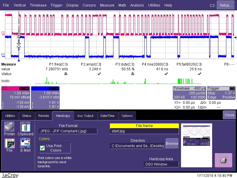
Task: Open the Vertical menu
Action: pyautogui.click(x=20, y=5)
